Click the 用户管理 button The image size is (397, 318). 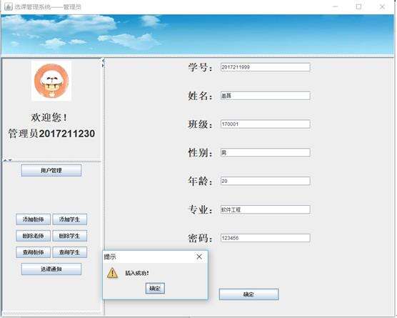click(51, 170)
